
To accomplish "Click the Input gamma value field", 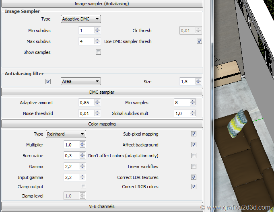I will click(72, 177).
